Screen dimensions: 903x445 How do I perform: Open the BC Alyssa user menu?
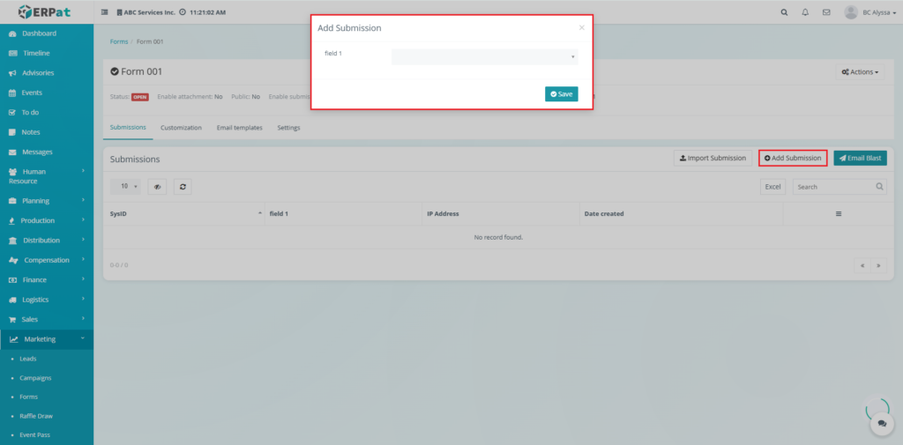click(x=879, y=12)
